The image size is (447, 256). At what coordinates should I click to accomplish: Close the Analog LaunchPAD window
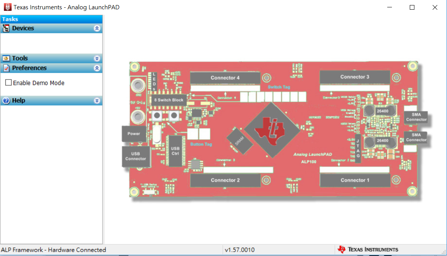(435, 7)
